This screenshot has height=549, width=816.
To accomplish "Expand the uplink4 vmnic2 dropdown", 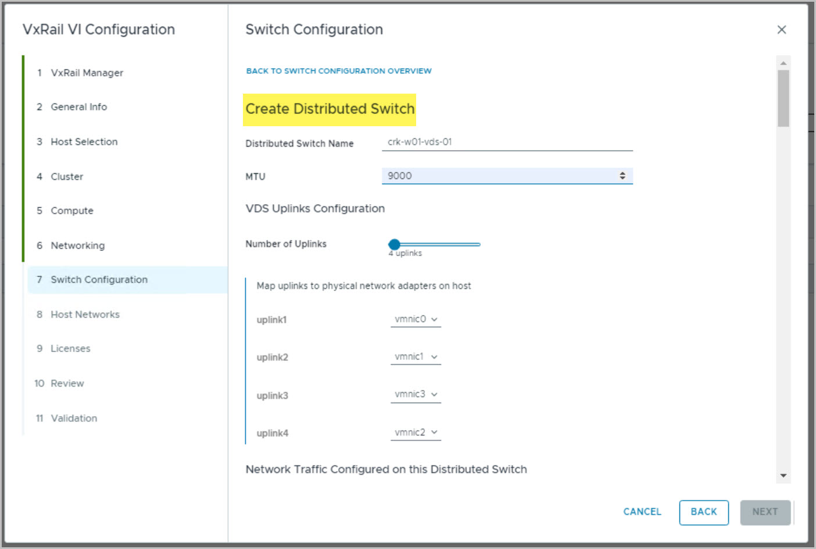I will (x=416, y=433).
